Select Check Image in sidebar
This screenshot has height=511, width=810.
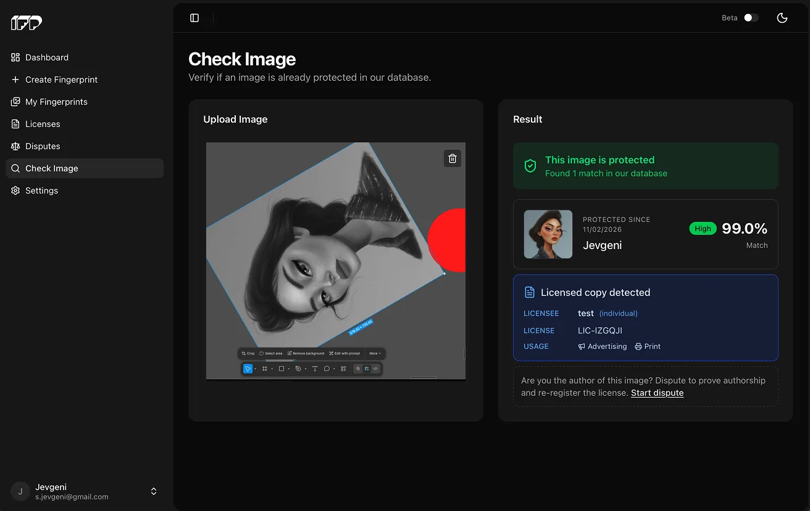point(85,168)
